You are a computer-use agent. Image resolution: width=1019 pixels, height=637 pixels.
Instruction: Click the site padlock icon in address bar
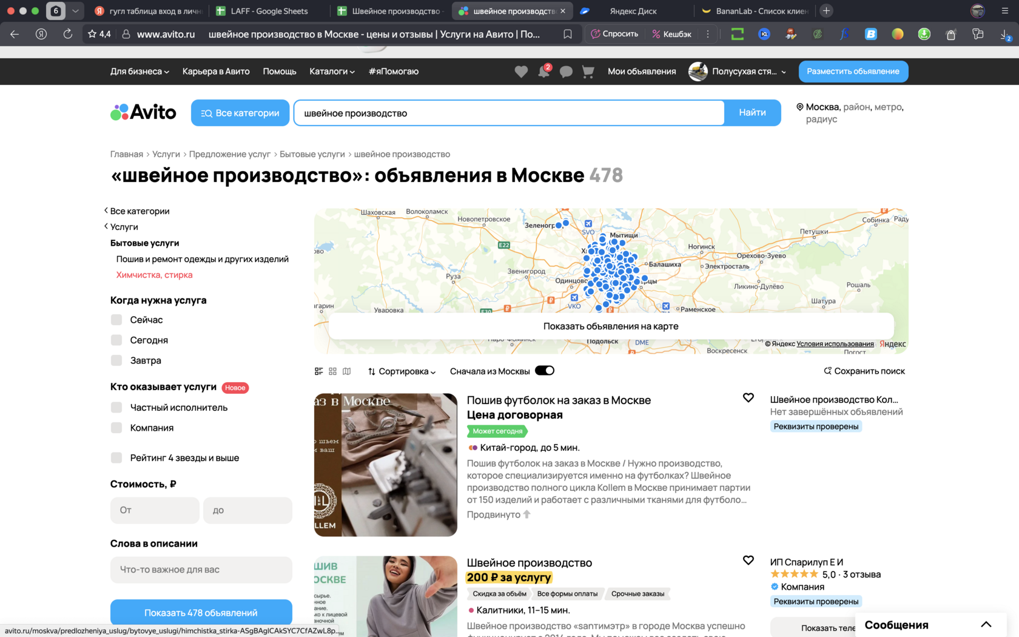126,34
